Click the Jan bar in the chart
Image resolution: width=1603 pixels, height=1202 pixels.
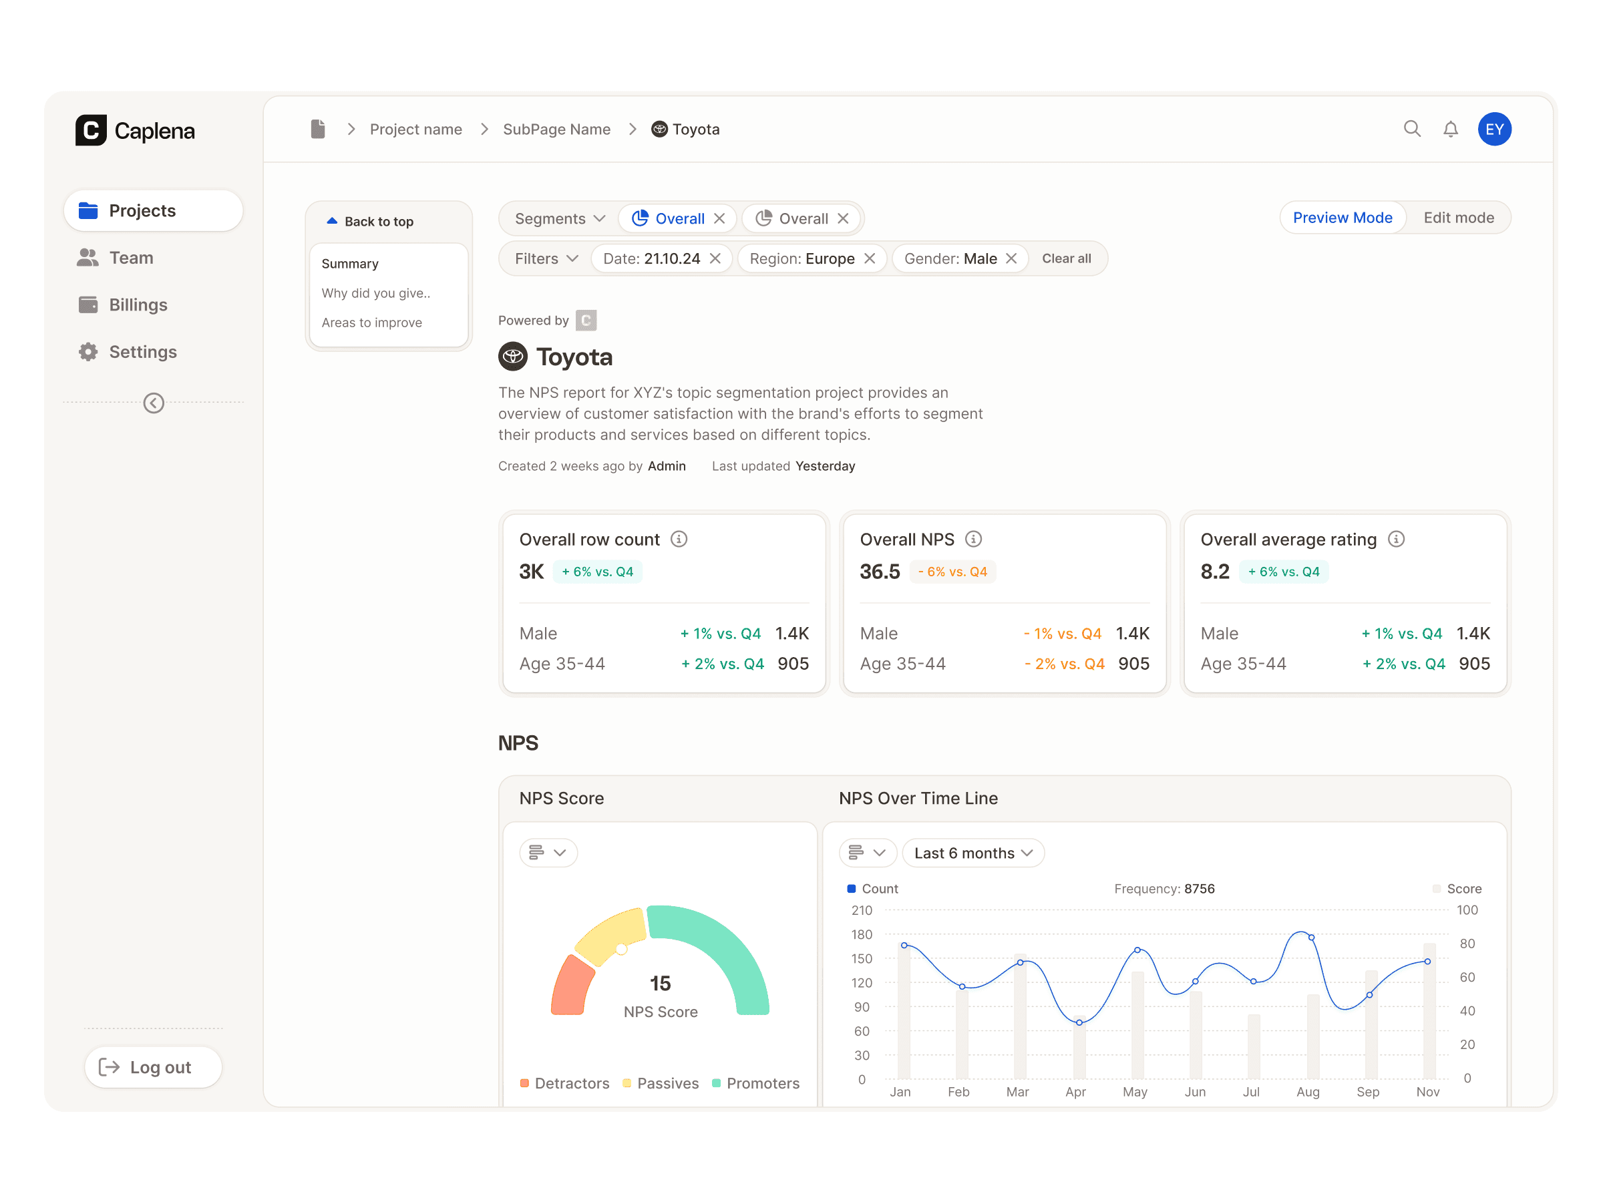904,1012
